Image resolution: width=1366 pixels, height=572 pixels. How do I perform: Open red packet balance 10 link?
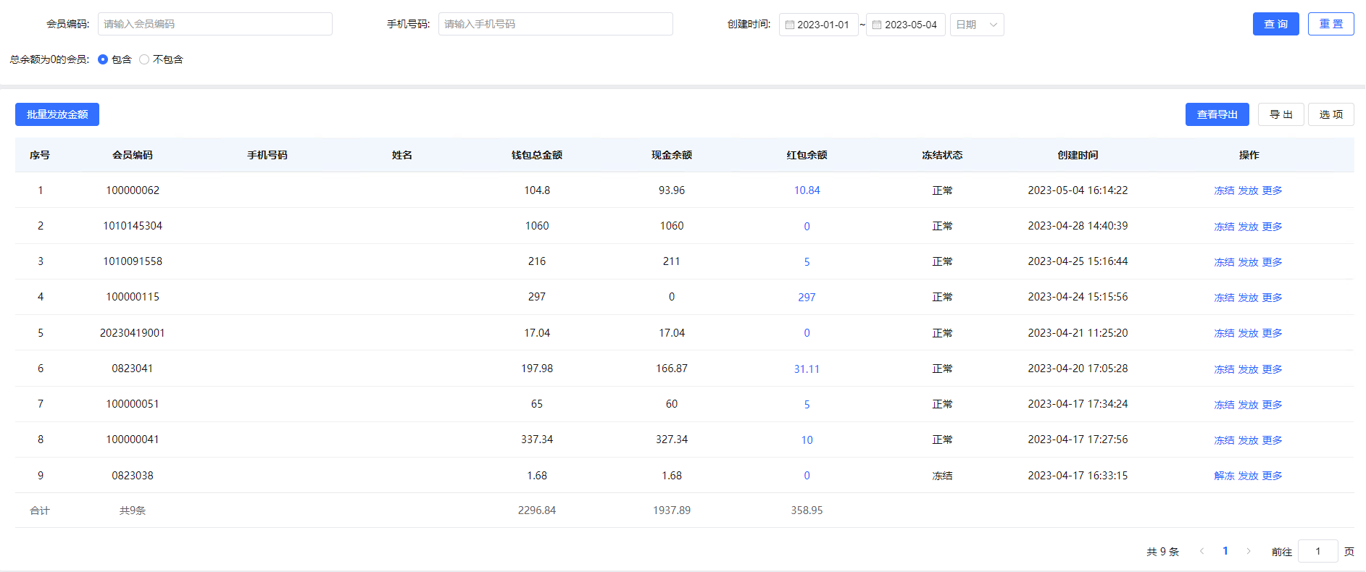(807, 440)
